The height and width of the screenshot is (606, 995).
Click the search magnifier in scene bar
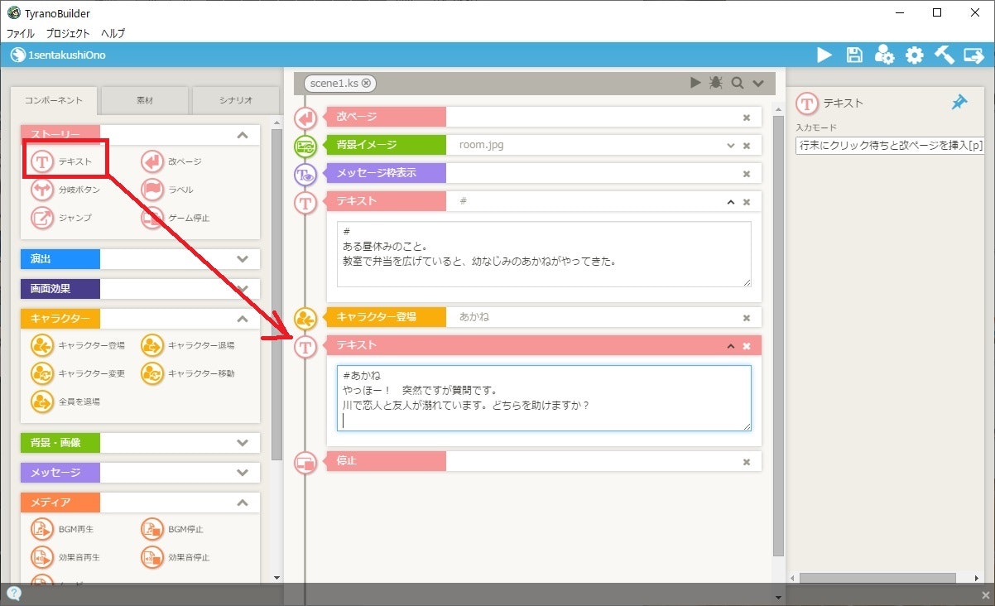(737, 83)
